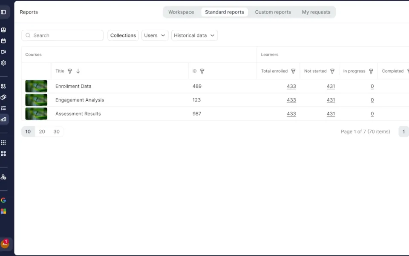Switch to the Workspace tab
This screenshot has height=256, width=409.
[181, 12]
